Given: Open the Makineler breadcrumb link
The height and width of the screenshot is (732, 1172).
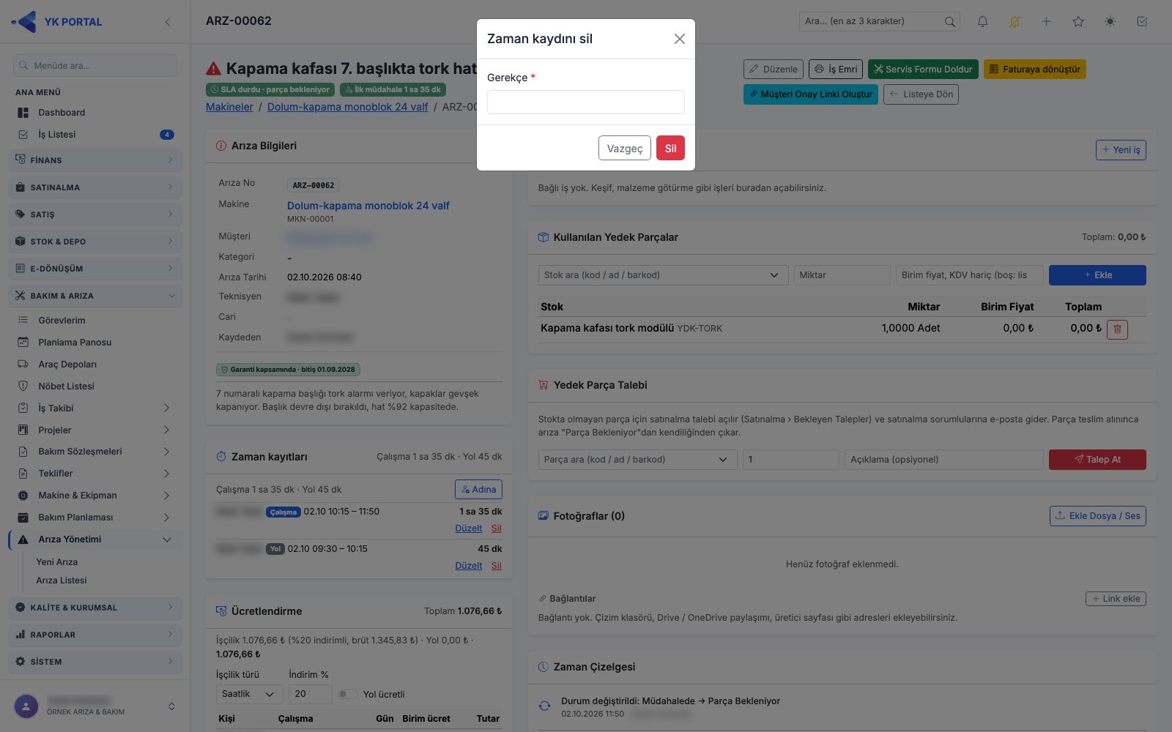Looking at the screenshot, I should tap(229, 107).
